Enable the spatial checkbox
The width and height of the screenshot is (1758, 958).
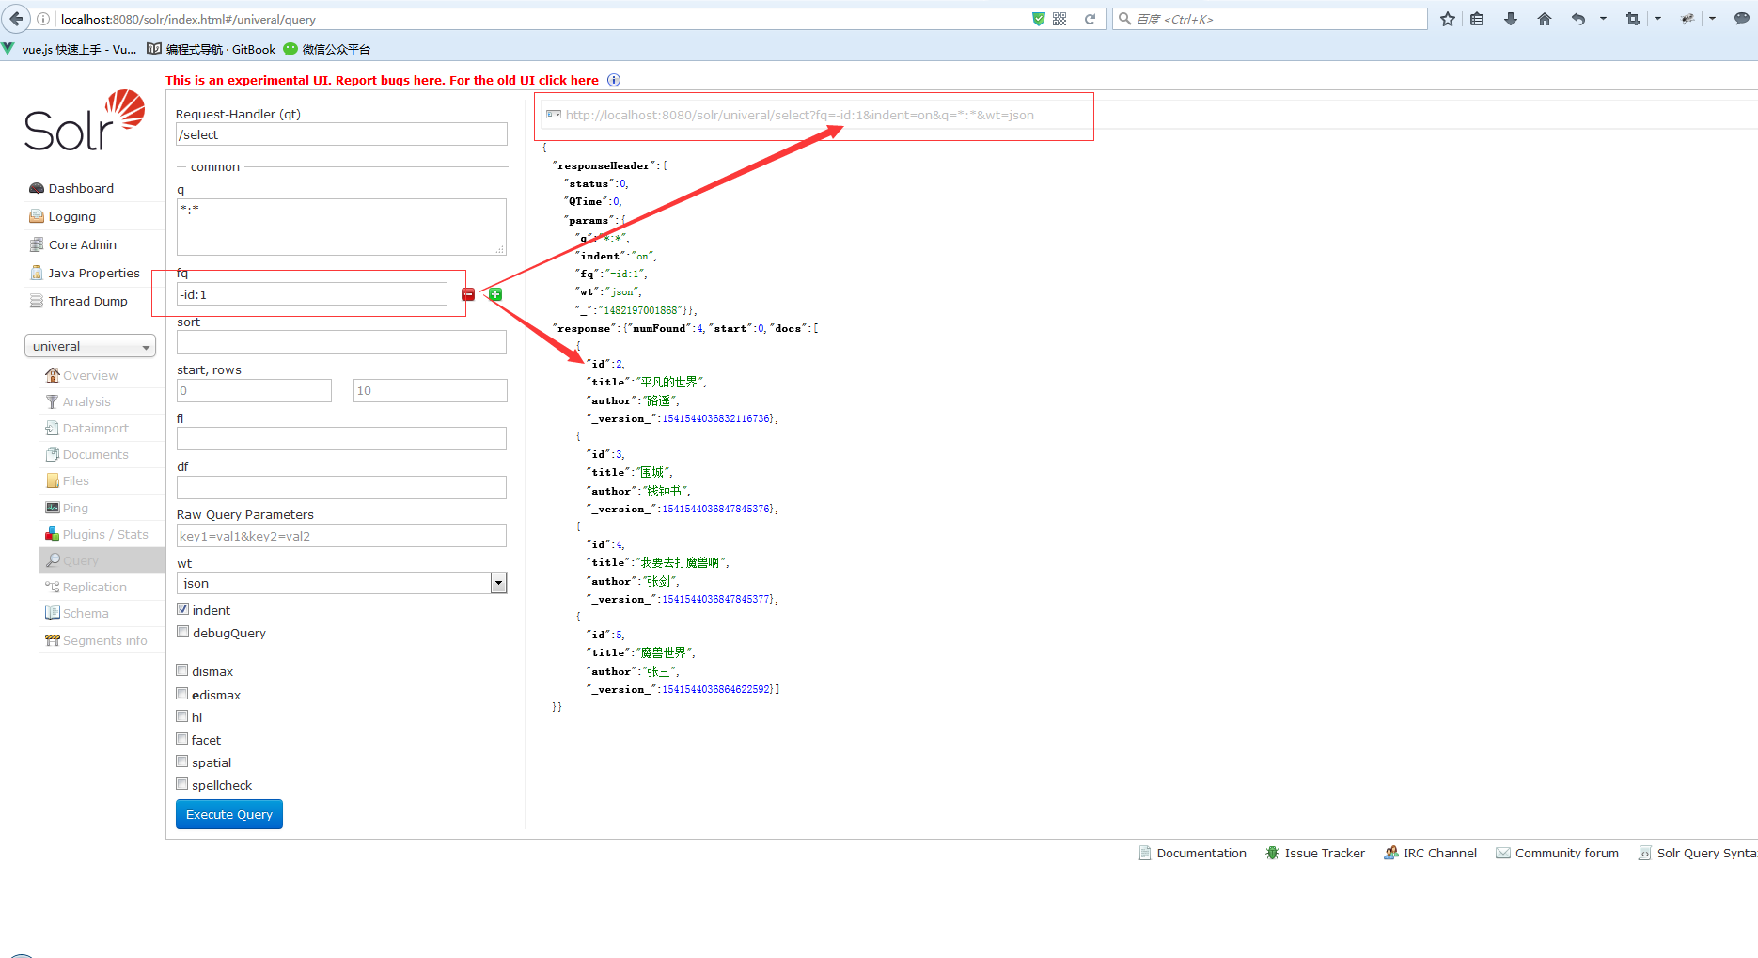pos(182,762)
